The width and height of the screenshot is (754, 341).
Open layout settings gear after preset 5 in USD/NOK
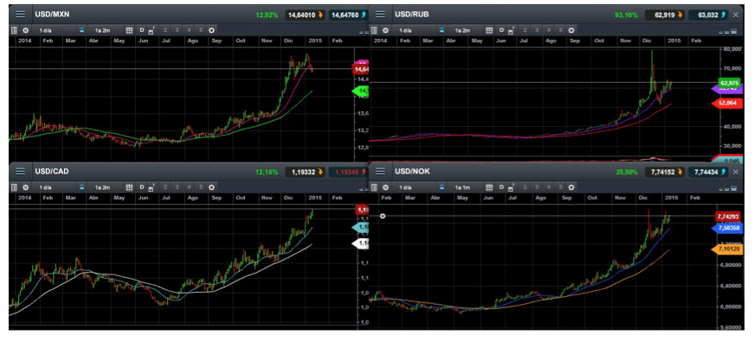coord(571,187)
